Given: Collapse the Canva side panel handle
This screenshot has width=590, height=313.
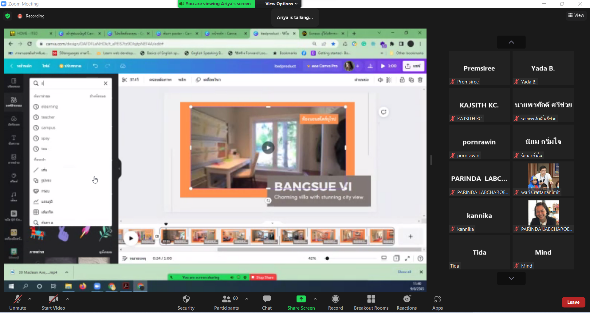Looking at the screenshot, I should (119, 168).
